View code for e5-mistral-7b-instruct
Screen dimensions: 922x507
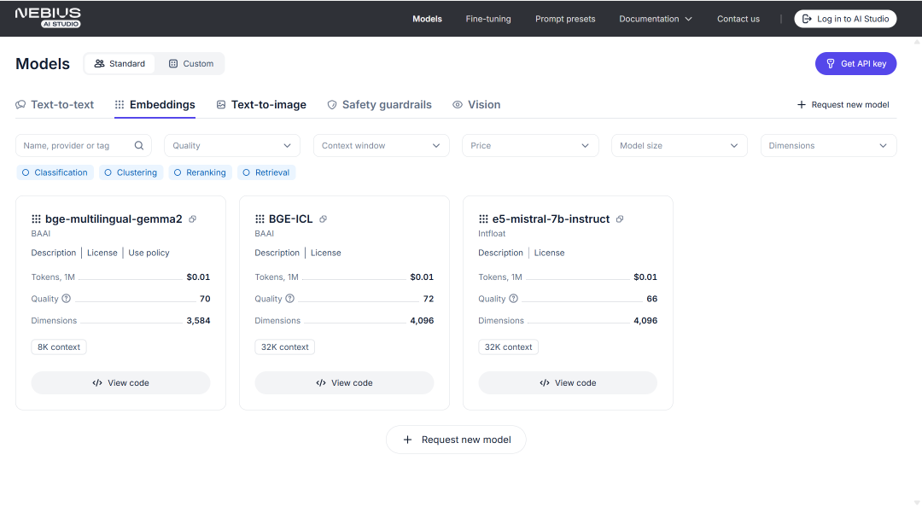click(568, 383)
